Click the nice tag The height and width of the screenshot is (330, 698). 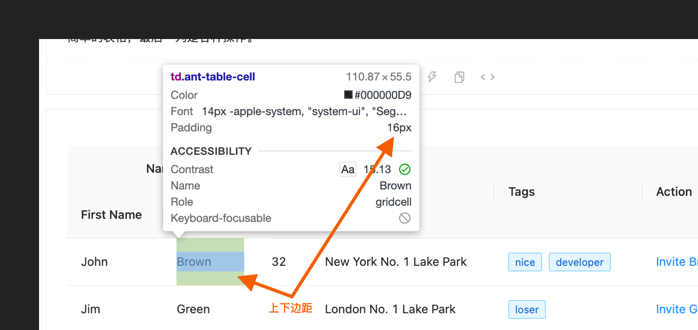pyautogui.click(x=525, y=262)
